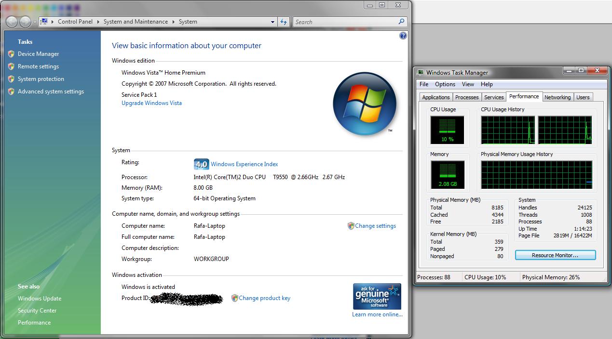Click the Back navigation arrow button
This screenshot has width=612, height=339.
click(12, 22)
